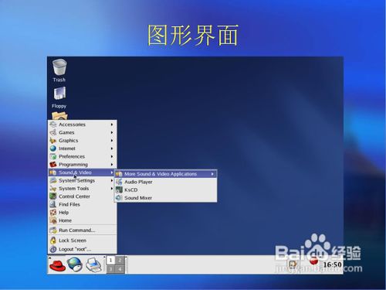
Task: Switch to workspace 1 in pager
Action: [x=111, y=260]
